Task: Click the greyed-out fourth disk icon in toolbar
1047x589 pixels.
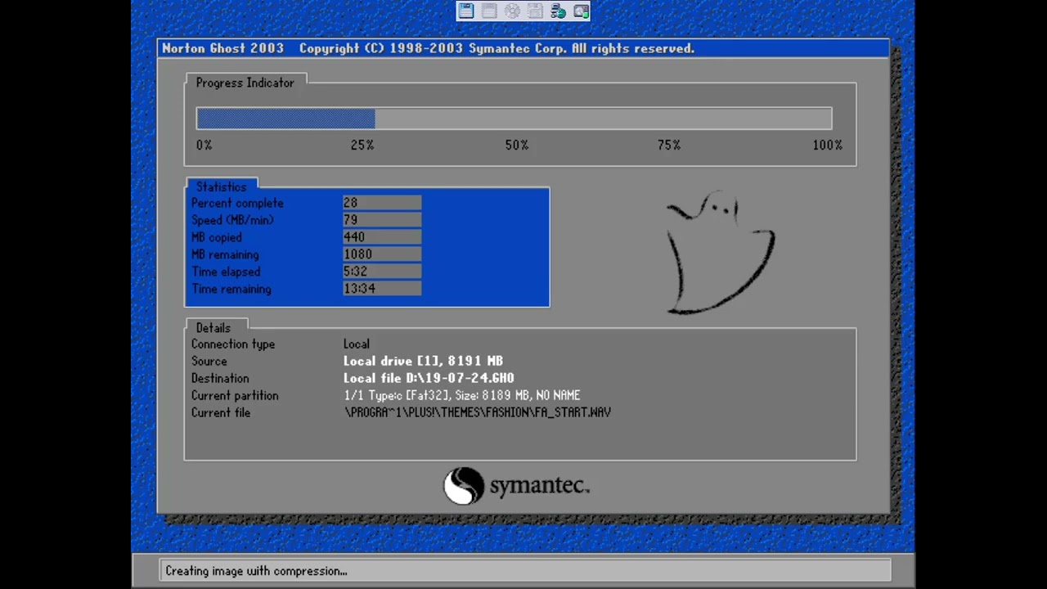Action: [535, 11]
